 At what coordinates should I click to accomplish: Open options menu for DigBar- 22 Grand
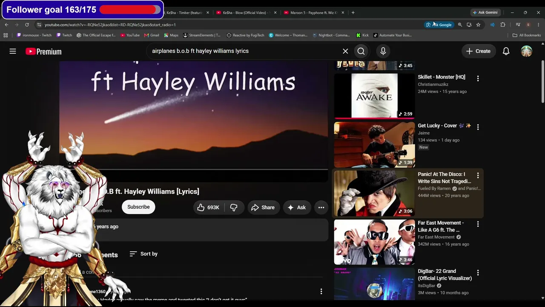pyautogui.click(x=478, y=273)
